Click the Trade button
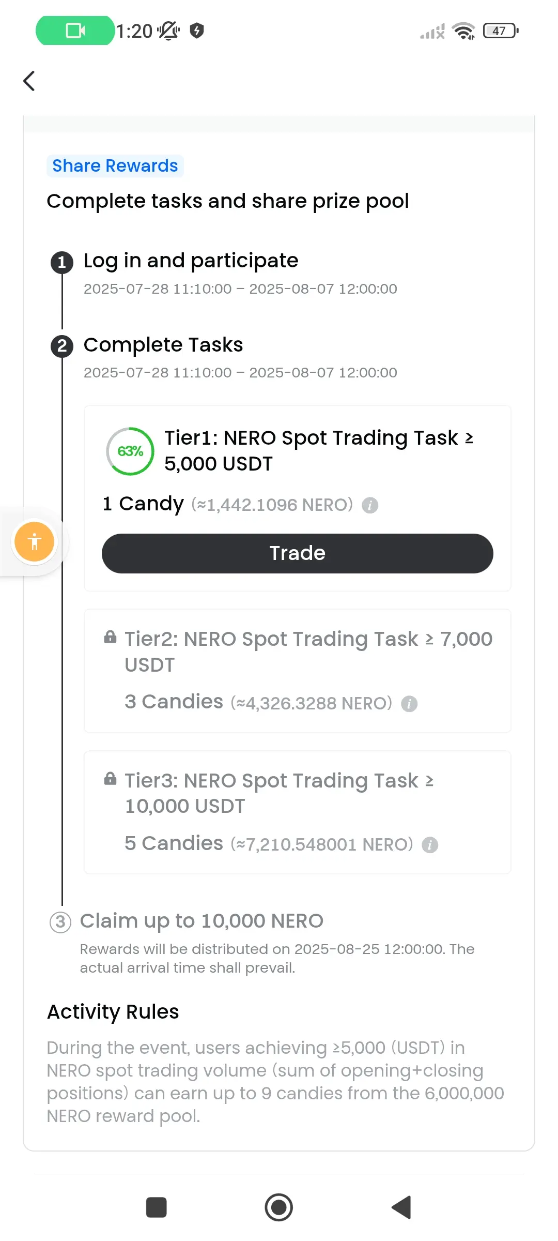The height and width of the screenshot is (1241, 558). (x=298, y=553)
